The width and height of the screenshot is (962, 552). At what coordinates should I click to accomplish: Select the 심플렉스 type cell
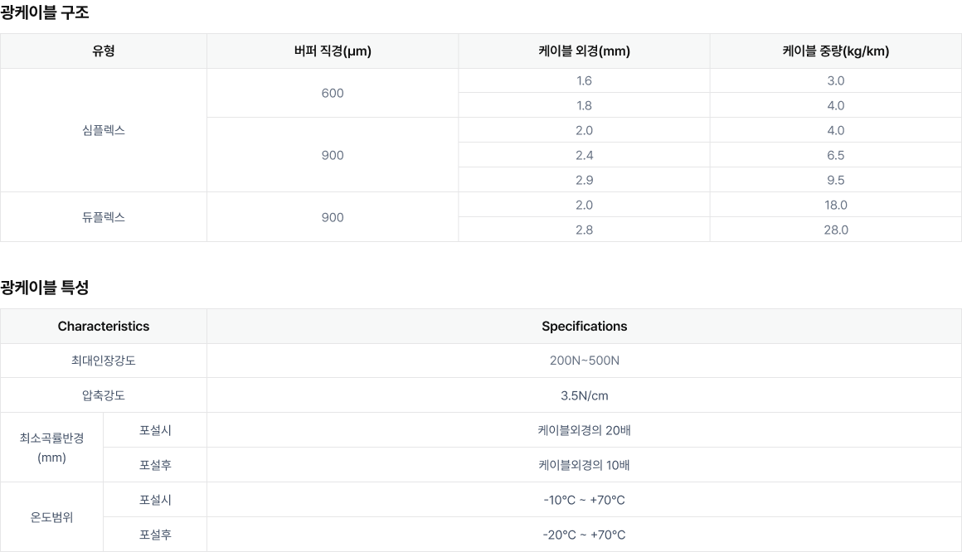(103, 130)
